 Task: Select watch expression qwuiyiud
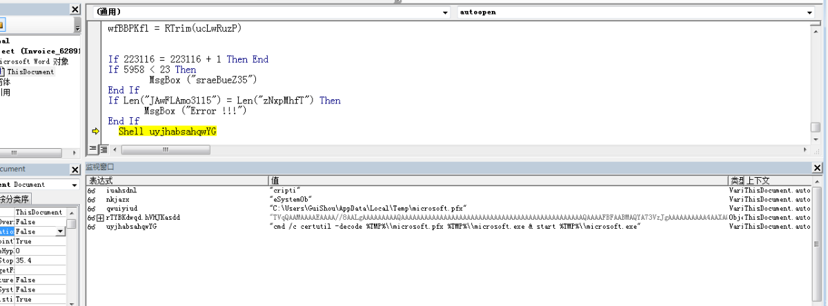[122, 207]
